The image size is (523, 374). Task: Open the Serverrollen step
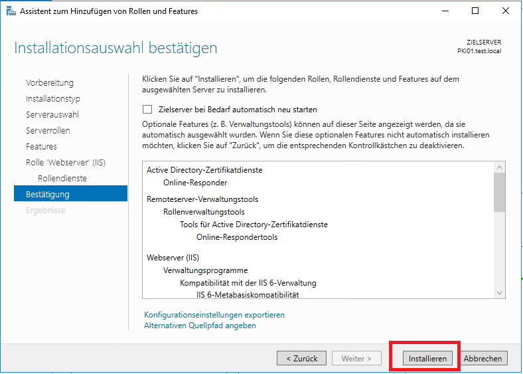(x=48, y=131)
